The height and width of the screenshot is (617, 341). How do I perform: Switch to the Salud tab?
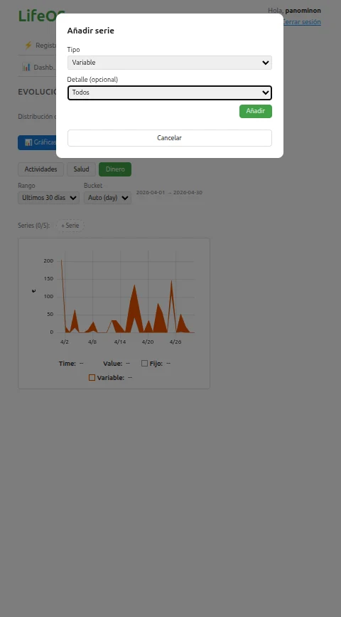click(81, 169)
